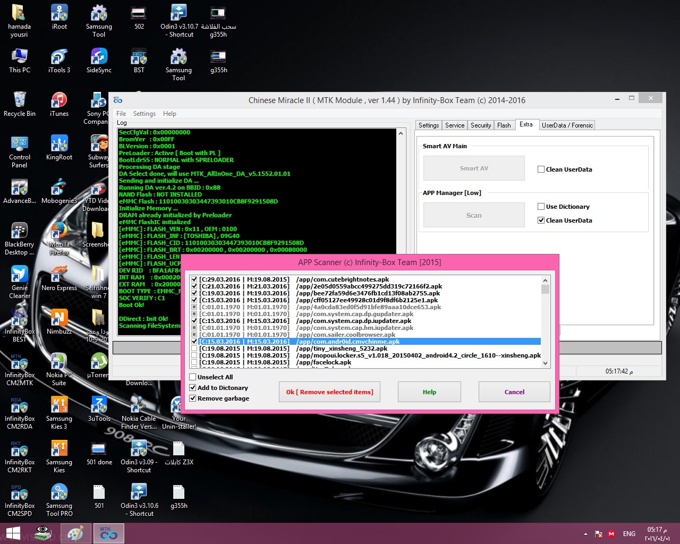Toggle the Add to Dictonary checkbox
The height and width of the screenshot is (544, 680).
[193, 388]
